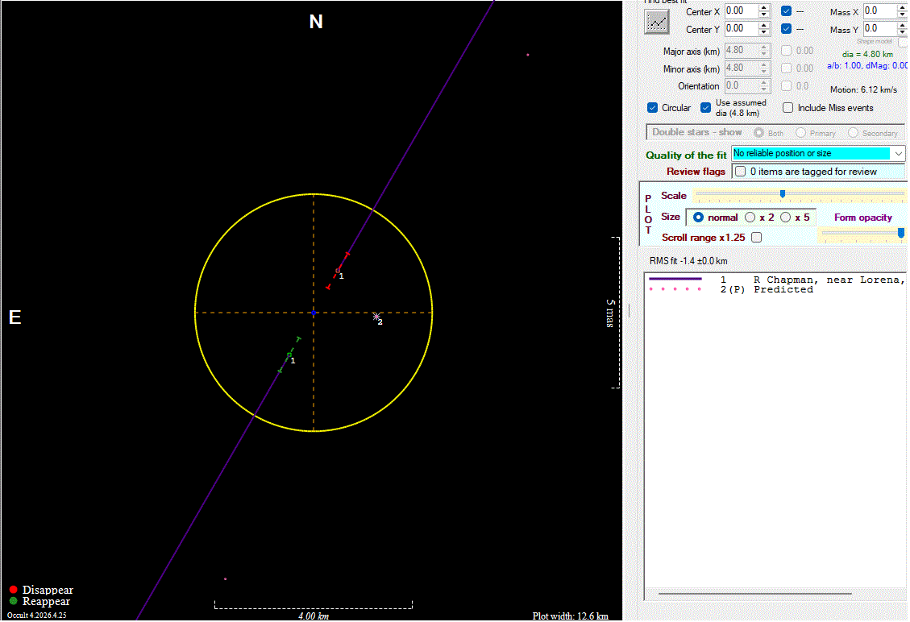This screenshot has width=910, height=622.
Task: Increase Center X with up arrow
Action: click(764, 7)
